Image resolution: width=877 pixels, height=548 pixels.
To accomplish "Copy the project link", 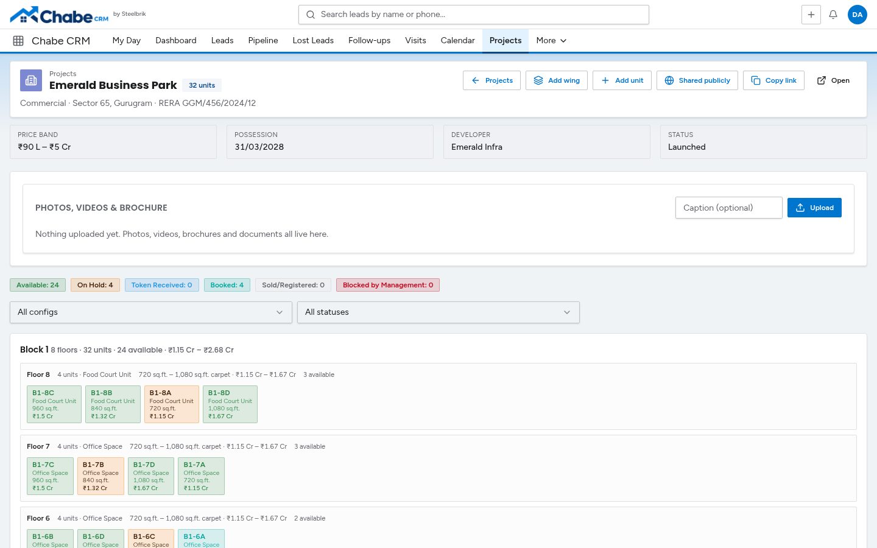I will pos(773,80).
